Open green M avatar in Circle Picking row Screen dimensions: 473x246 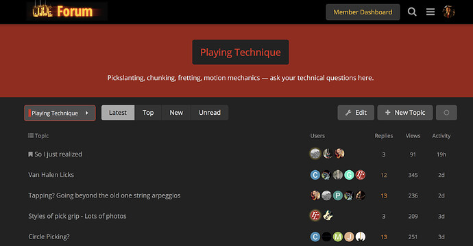(338, 236)
